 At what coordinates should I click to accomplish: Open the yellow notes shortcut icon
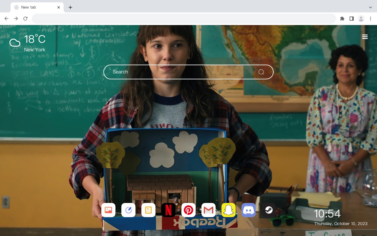[x=148, y=210]
